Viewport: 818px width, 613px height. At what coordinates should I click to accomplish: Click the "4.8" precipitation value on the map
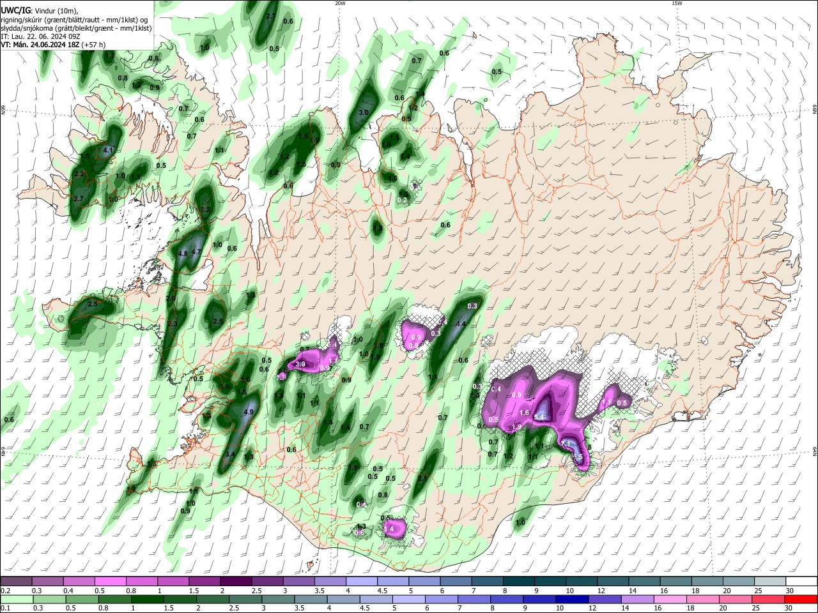183,254
